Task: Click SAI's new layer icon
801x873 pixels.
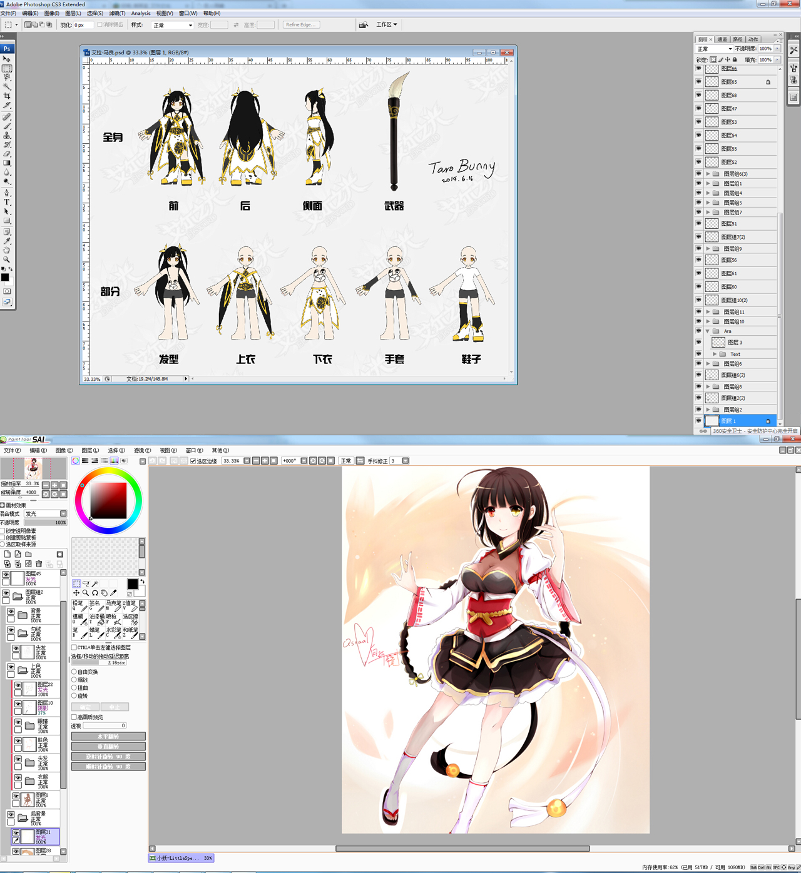Action: coord(8,554)
